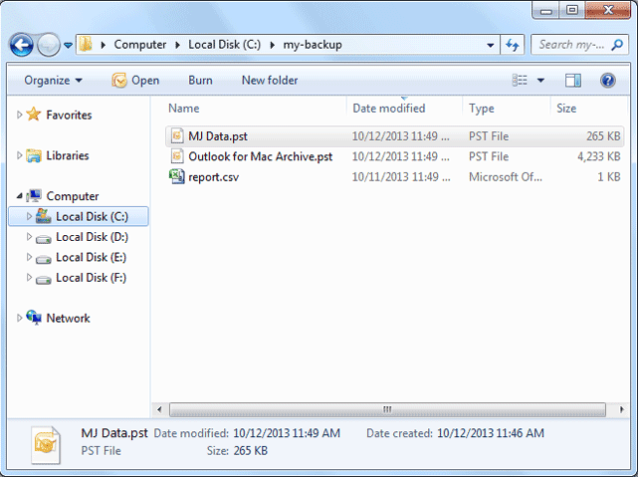Click Microsoft Of... type cell for report.csv
The image size is (639, 477).
[x=506, y=177]
